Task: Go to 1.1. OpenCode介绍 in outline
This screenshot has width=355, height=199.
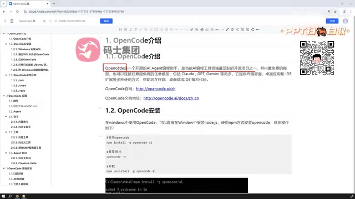Action: pos(20,39)
